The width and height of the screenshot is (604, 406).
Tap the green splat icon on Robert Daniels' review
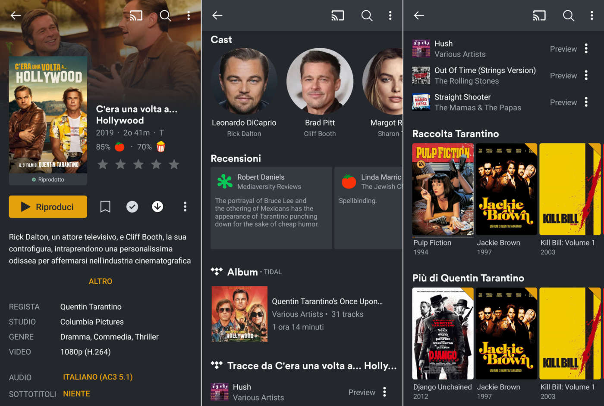click(225, 181)
